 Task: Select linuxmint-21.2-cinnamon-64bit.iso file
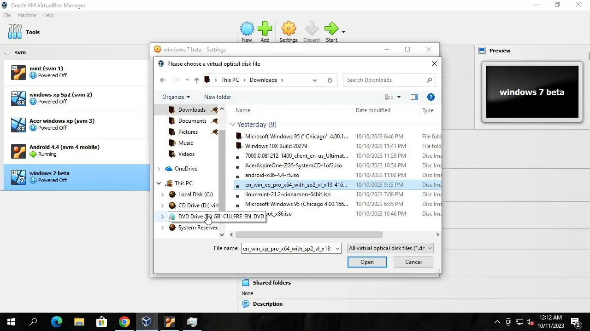288,194
